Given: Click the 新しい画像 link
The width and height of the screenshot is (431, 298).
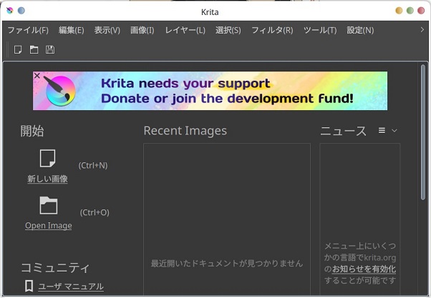Looking at the screenshot, I should pos(47,179).
